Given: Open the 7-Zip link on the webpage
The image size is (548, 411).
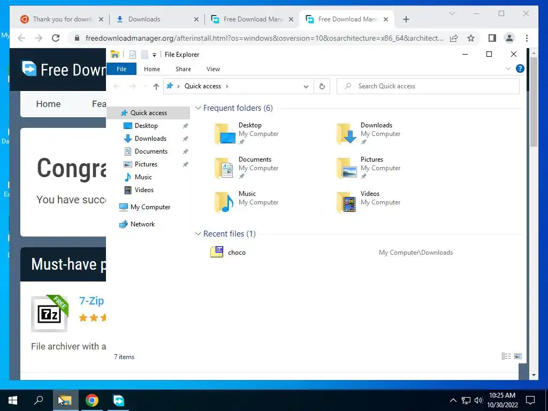Looking at the screenshot, I should pos(92,301).
